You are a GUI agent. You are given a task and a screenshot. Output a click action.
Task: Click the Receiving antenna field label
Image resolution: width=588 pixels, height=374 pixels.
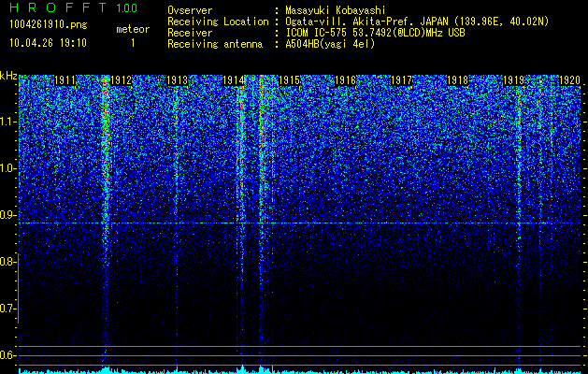(215, 44)
